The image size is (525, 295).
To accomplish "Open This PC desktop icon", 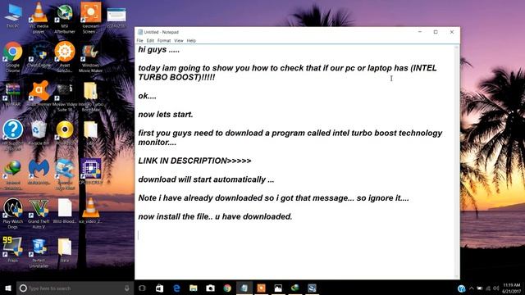I will pos(13,16).
